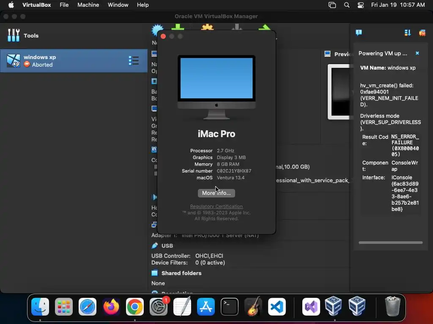Click running VirtualBox icon beside Visual Studio
433x324 pixels.
pyautogui.click(x=333, y=306)
